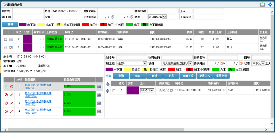
Task: Open the 请选择 worker dropdown
Action: pos(147,90)
